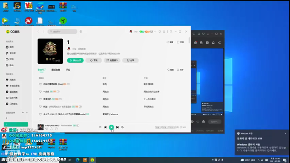Favorite the なんでもないや remix song
Screen dimensions: 290x163
pyautogui.click(x=40, y=114)
